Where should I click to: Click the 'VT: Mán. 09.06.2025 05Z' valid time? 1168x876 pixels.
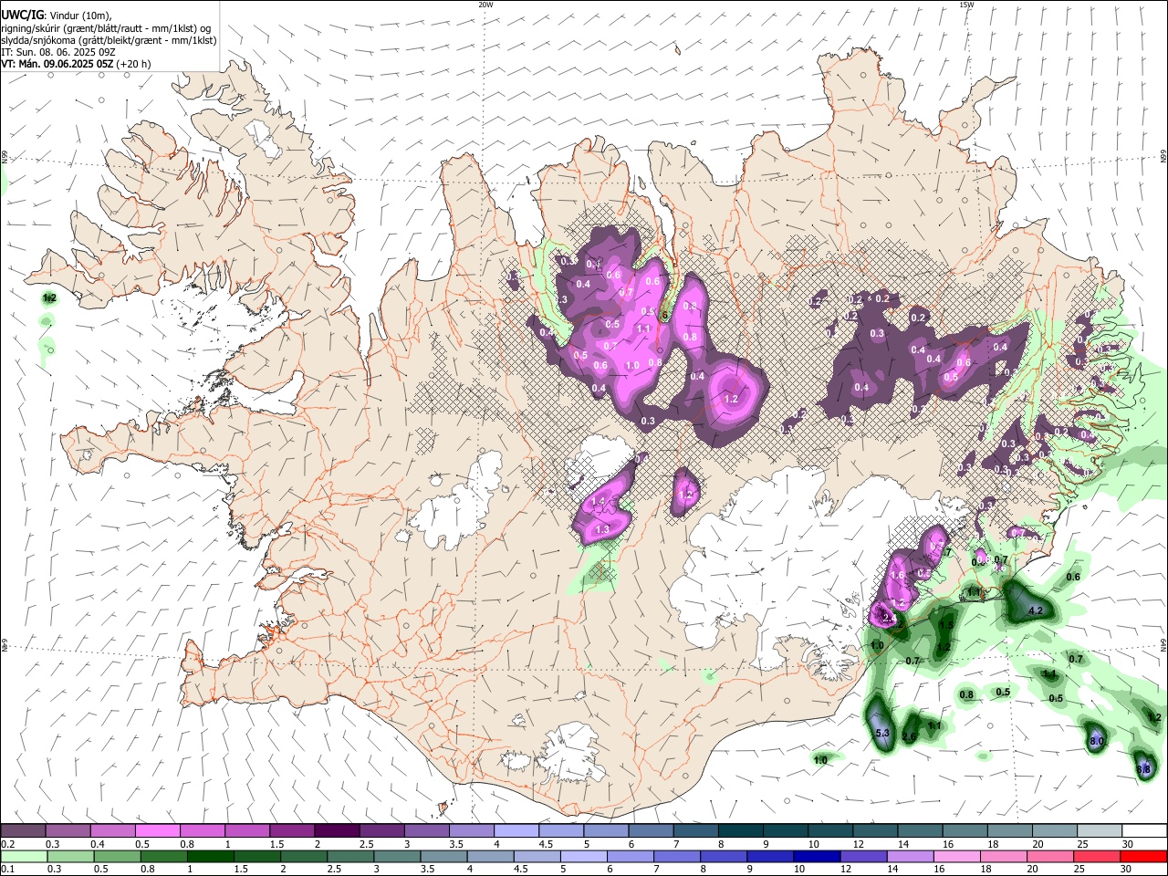(57, 64)
